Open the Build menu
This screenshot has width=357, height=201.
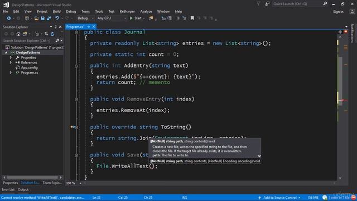pyautogui.click(x=57, y=11)
